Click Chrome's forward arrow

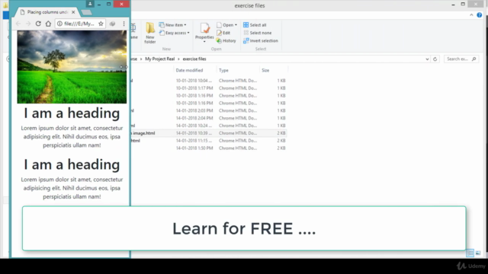tap(28, 24)
